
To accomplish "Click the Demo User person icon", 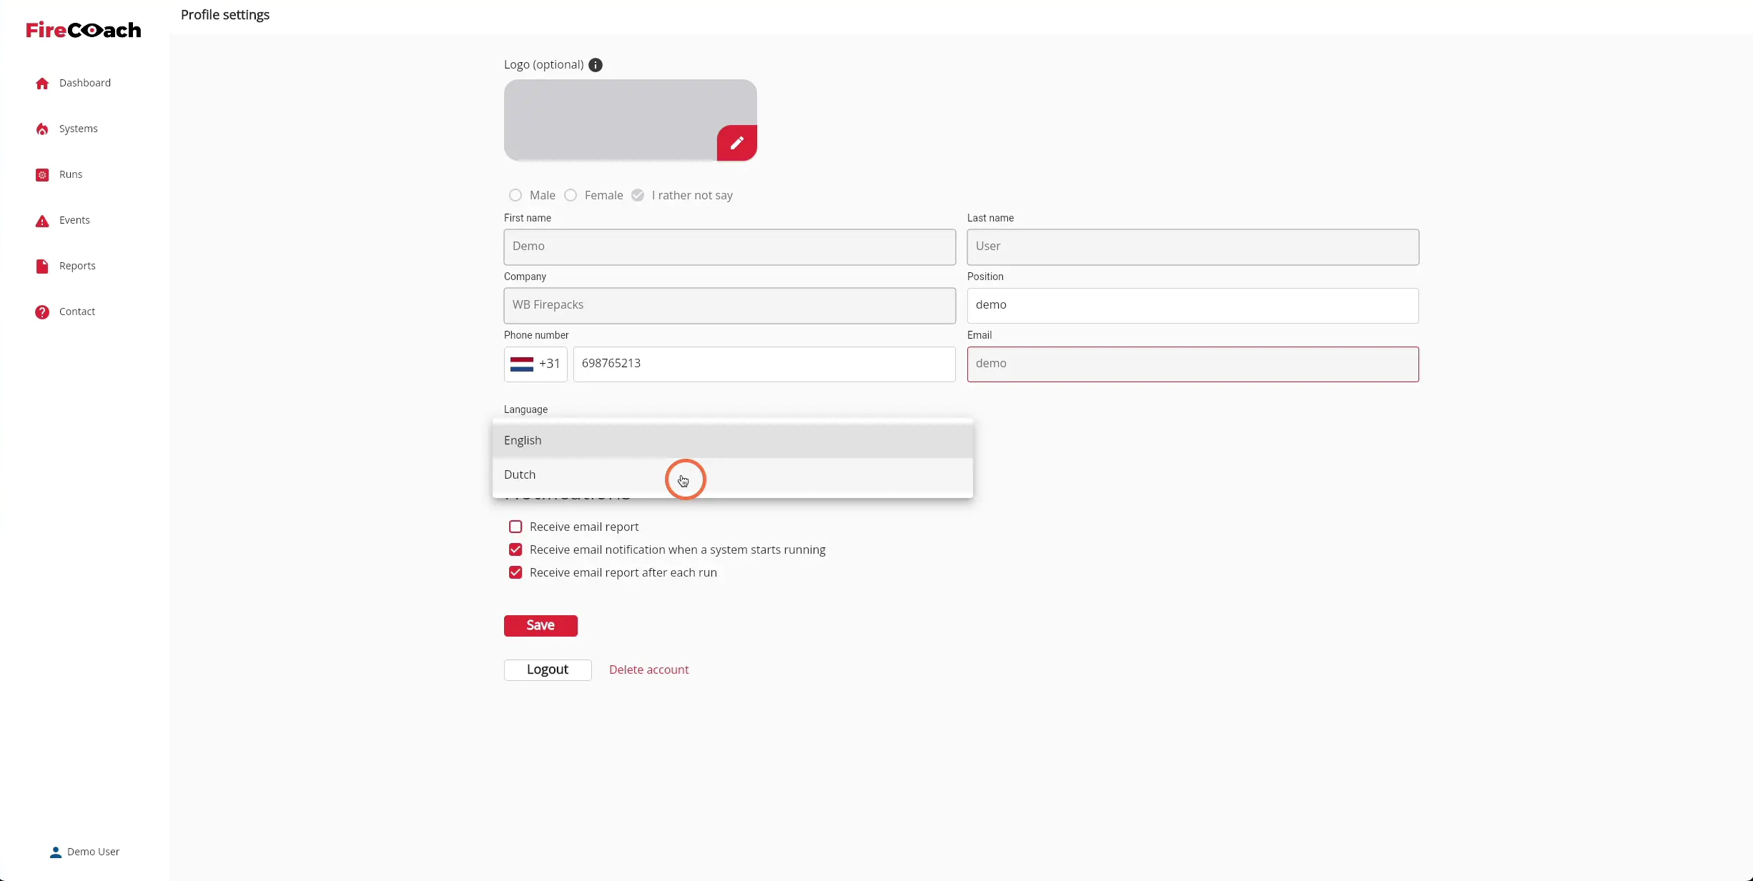I will [x=56, y=852].
